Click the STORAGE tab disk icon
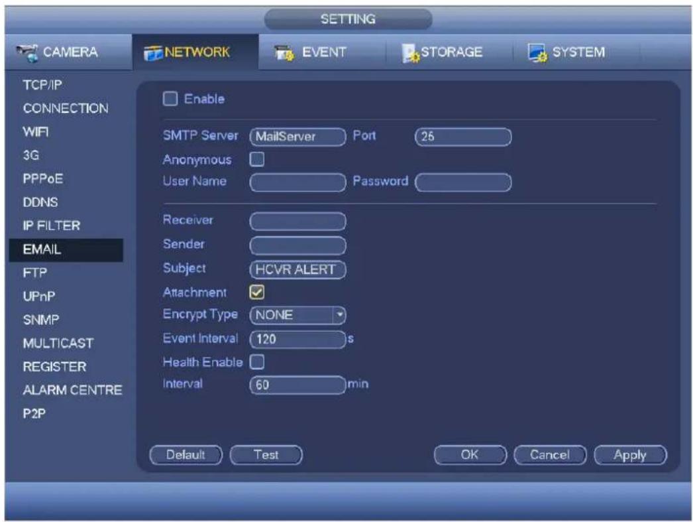 click(410, 54)
